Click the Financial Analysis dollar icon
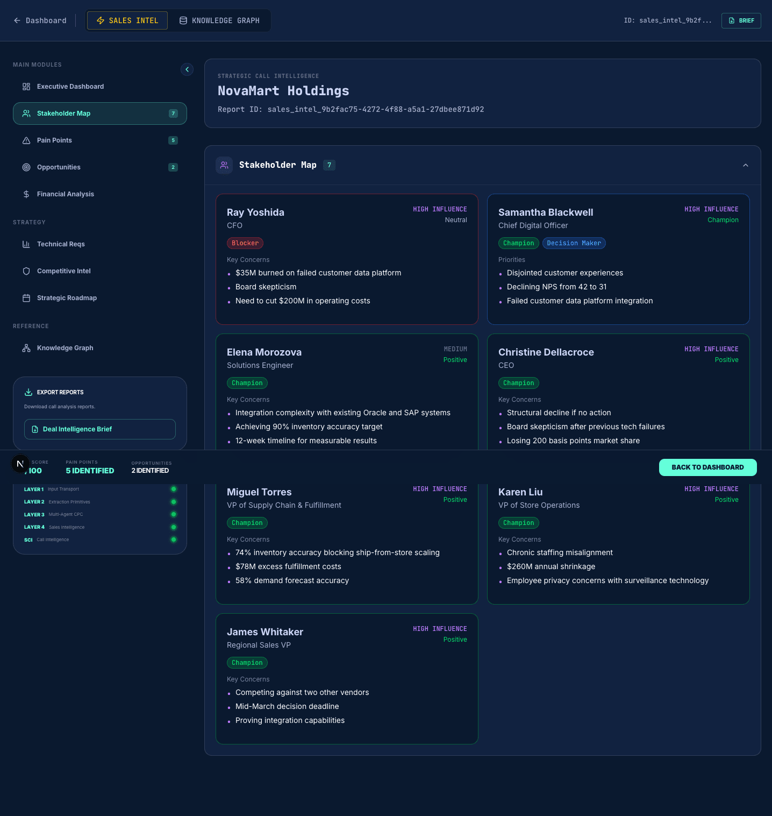 click(x=26, y=194)
